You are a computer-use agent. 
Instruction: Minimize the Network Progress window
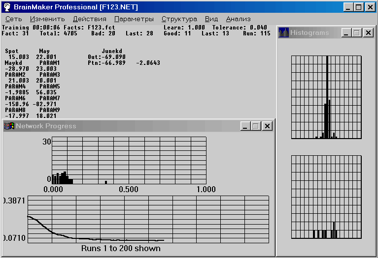point(245,126)
